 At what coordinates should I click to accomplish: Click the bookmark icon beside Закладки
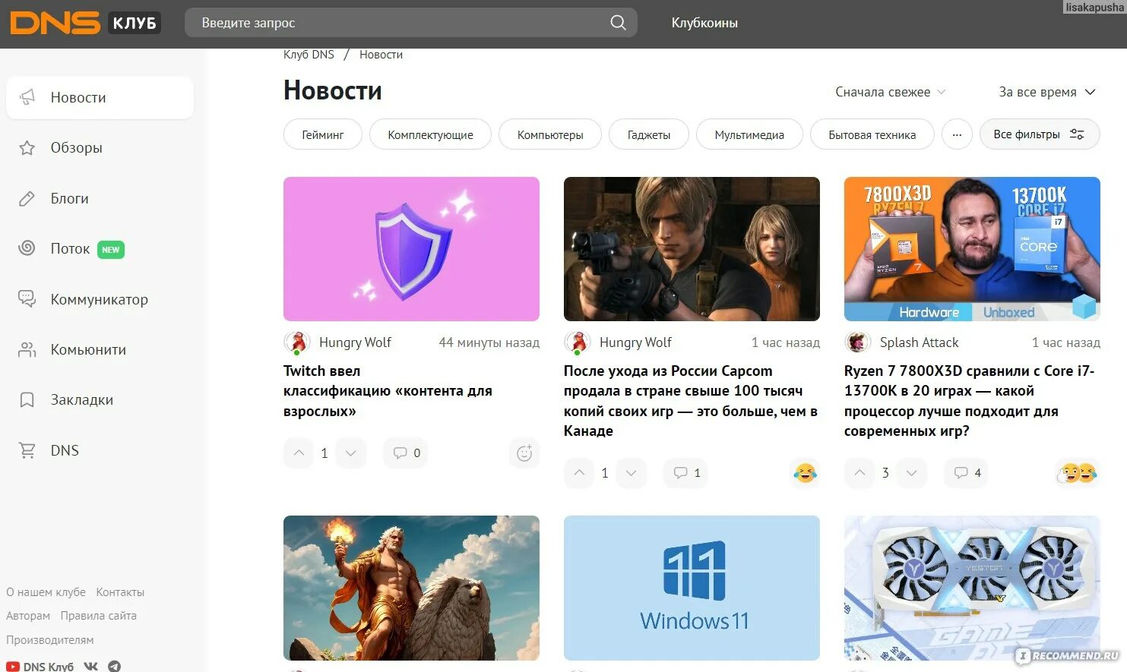(x=27, y=400)
